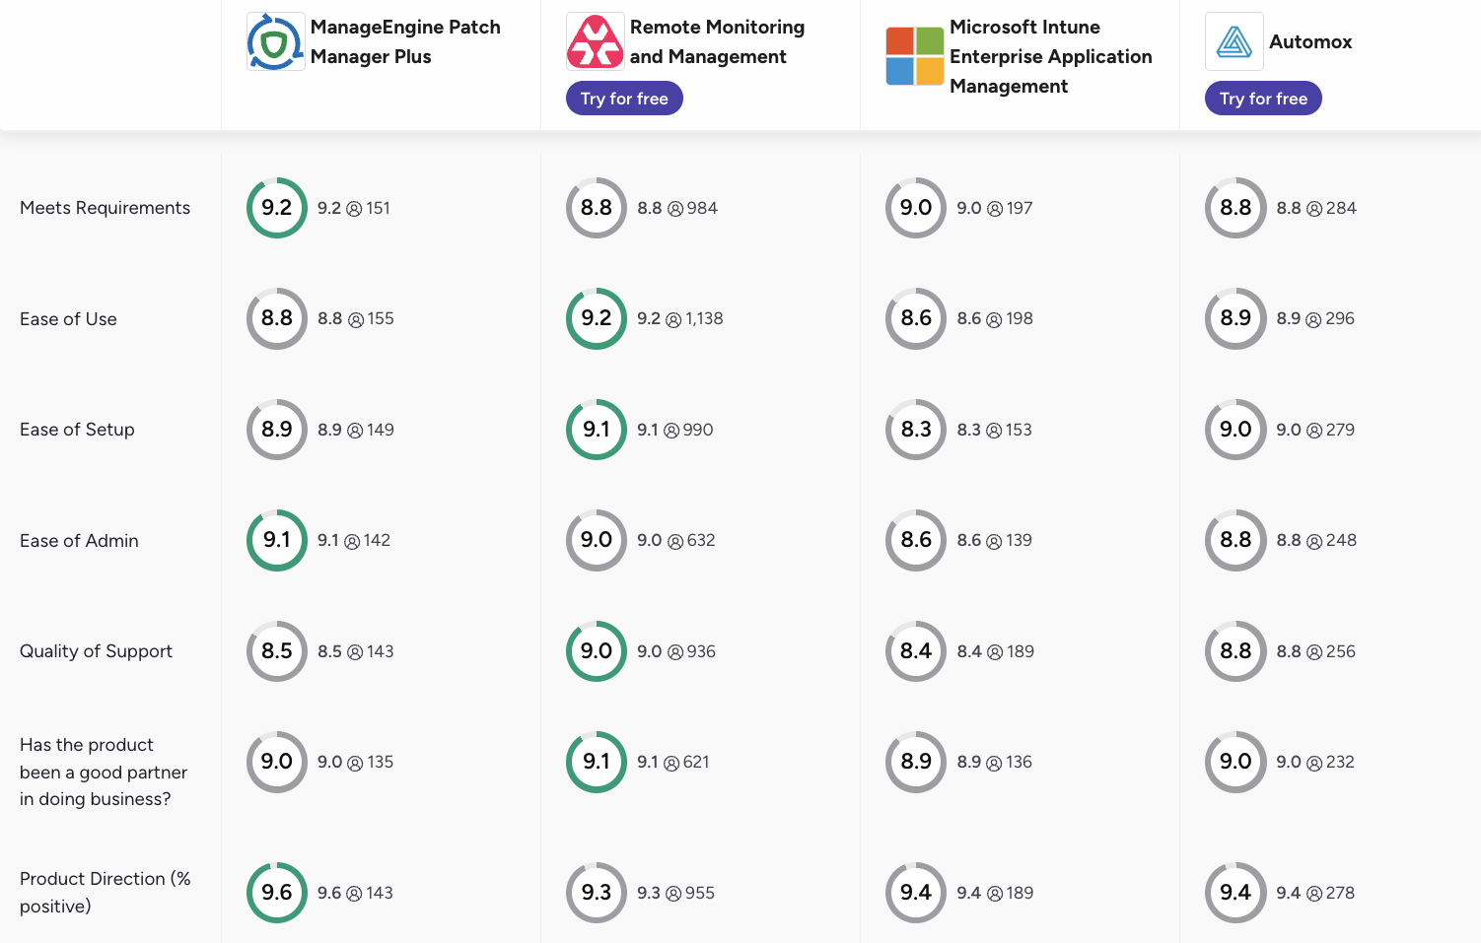1481x943 pixels.
Task: Click the 984 review count under Remote Monitoring
Action: 702,208
